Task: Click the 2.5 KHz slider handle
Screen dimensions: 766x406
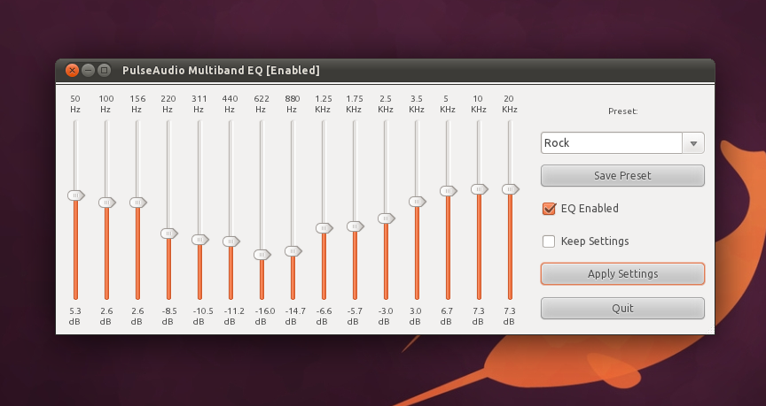Action: point(386,218)
